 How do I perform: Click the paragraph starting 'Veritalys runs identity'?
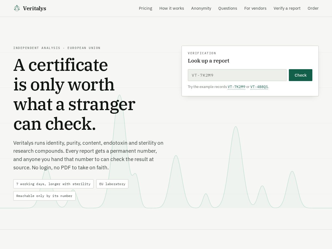pos(89,155)
